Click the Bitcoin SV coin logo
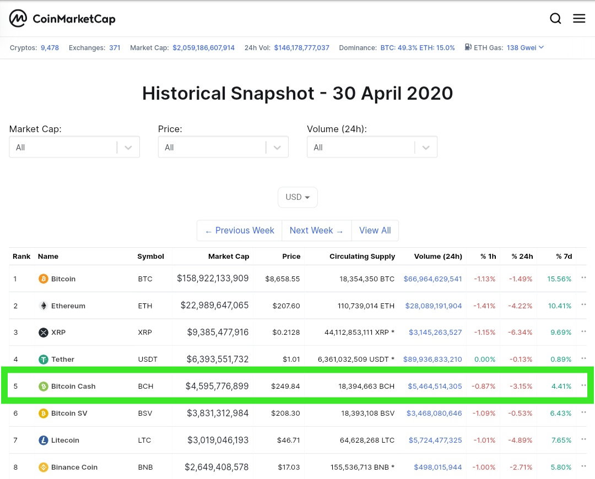Viewport: 595px width, 479px height. (44, 413)
